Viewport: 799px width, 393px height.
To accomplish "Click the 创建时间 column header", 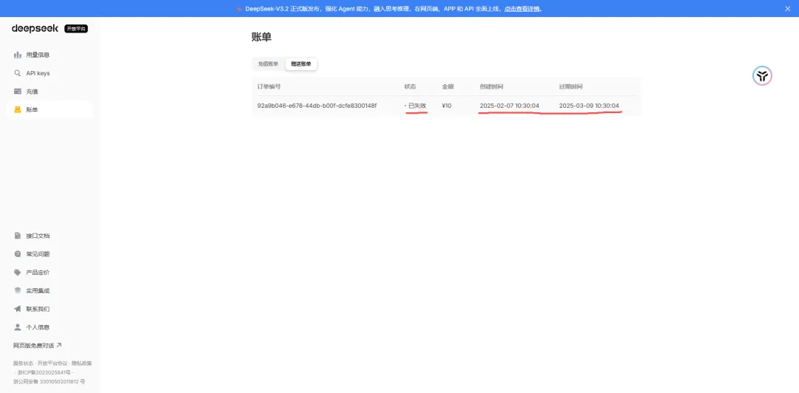I will tap(491, 86).
